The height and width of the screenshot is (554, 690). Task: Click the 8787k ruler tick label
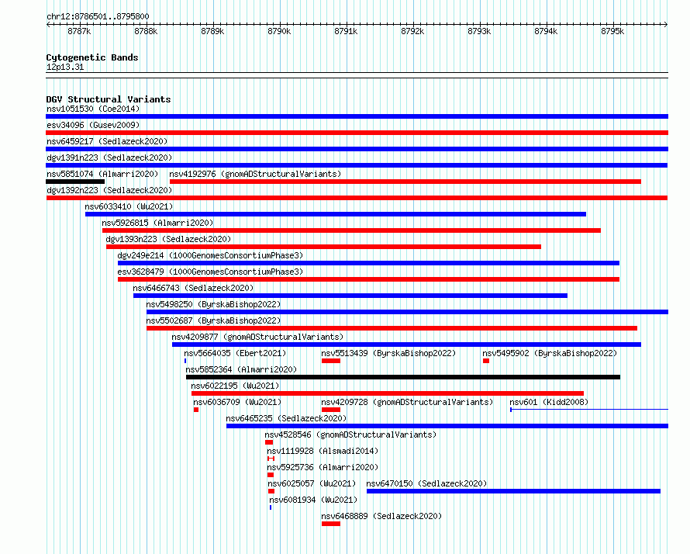click(x=79, y=31)
